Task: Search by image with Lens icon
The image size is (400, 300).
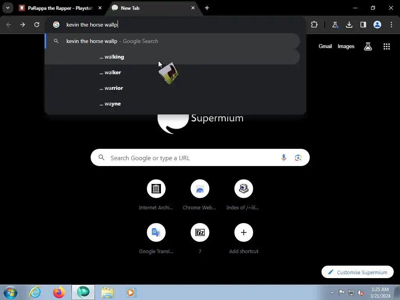Action: (x=298, y=158)
